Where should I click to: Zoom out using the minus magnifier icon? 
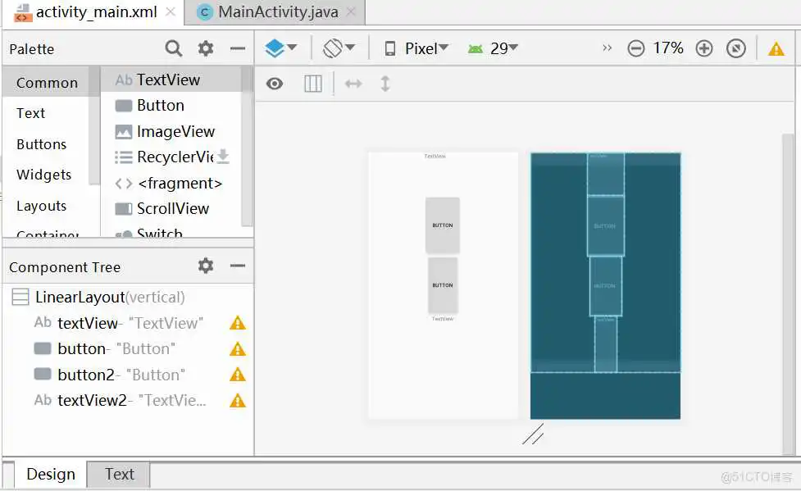[x=636, y=48]
